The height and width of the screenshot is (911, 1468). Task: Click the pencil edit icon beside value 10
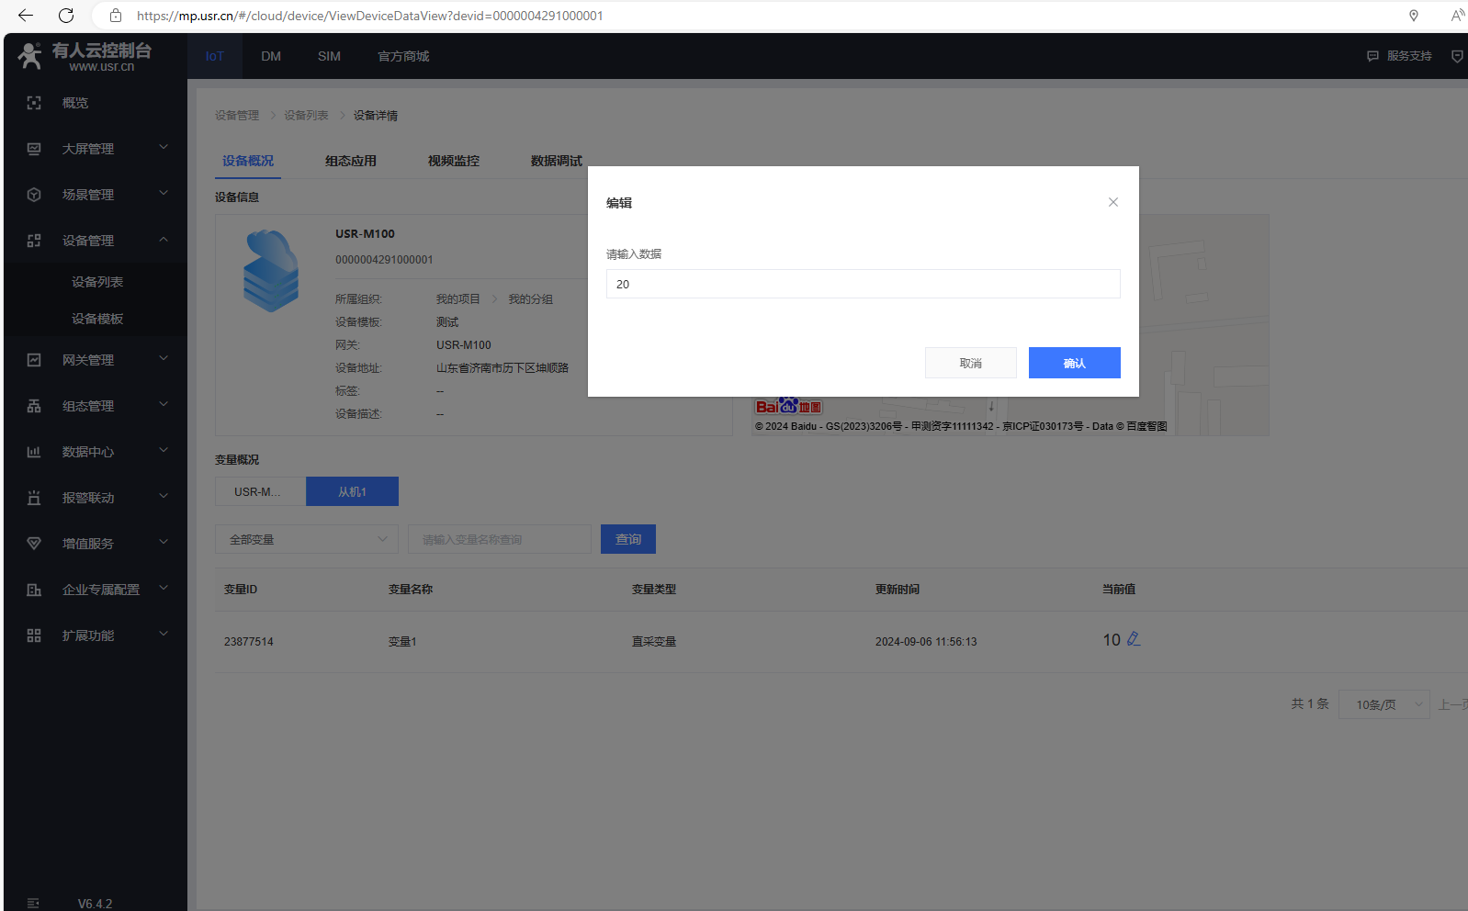pos(1134,639)
